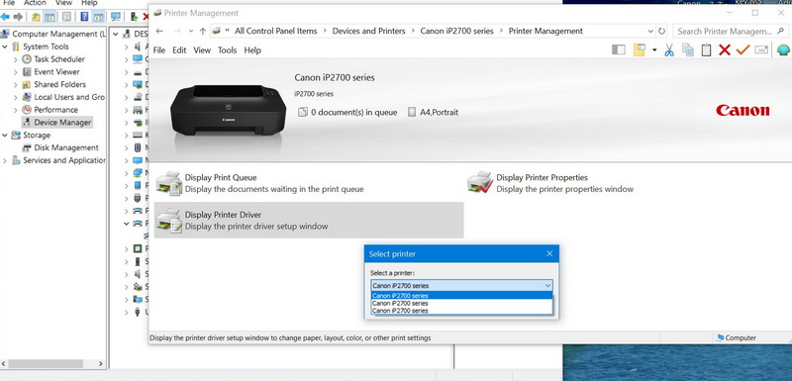Click Canon iP2700 series breadcrumb

tap(456, 31)
